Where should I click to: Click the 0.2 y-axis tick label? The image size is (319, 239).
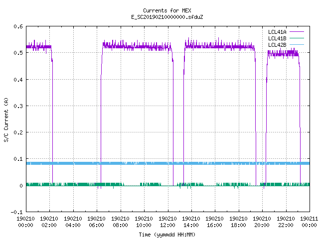pos(18,132)
